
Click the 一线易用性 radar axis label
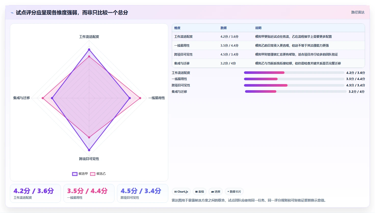157,98
